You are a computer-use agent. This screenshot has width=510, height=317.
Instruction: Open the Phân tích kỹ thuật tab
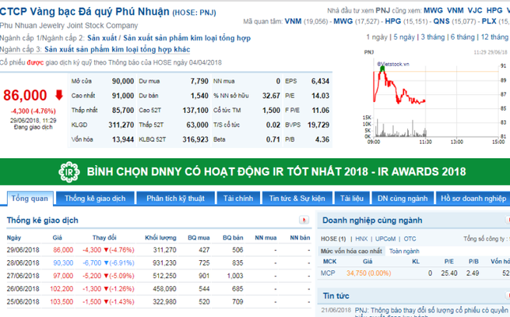[176, 198]
